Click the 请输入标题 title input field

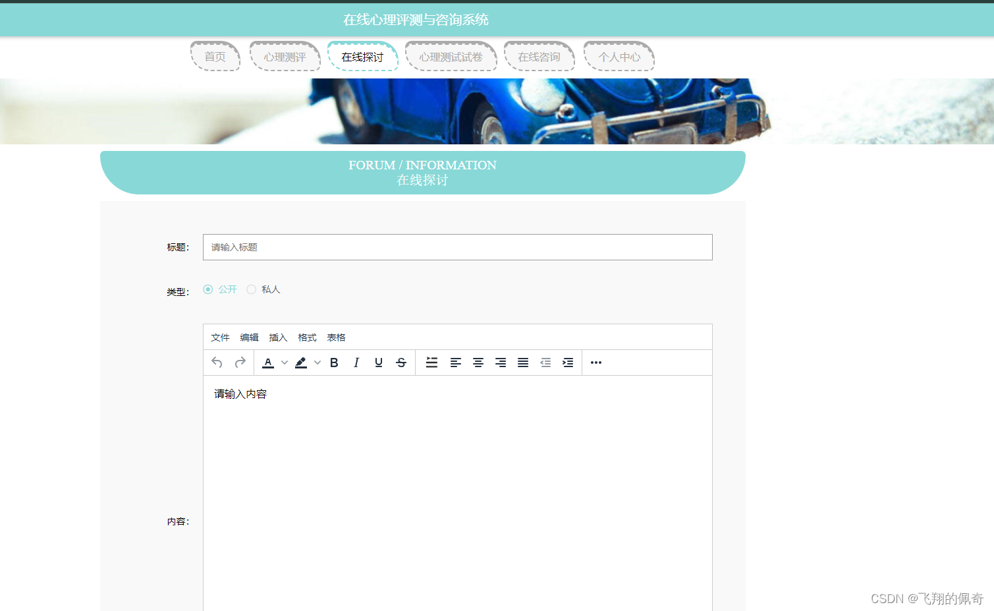click(x=458, y=247)
